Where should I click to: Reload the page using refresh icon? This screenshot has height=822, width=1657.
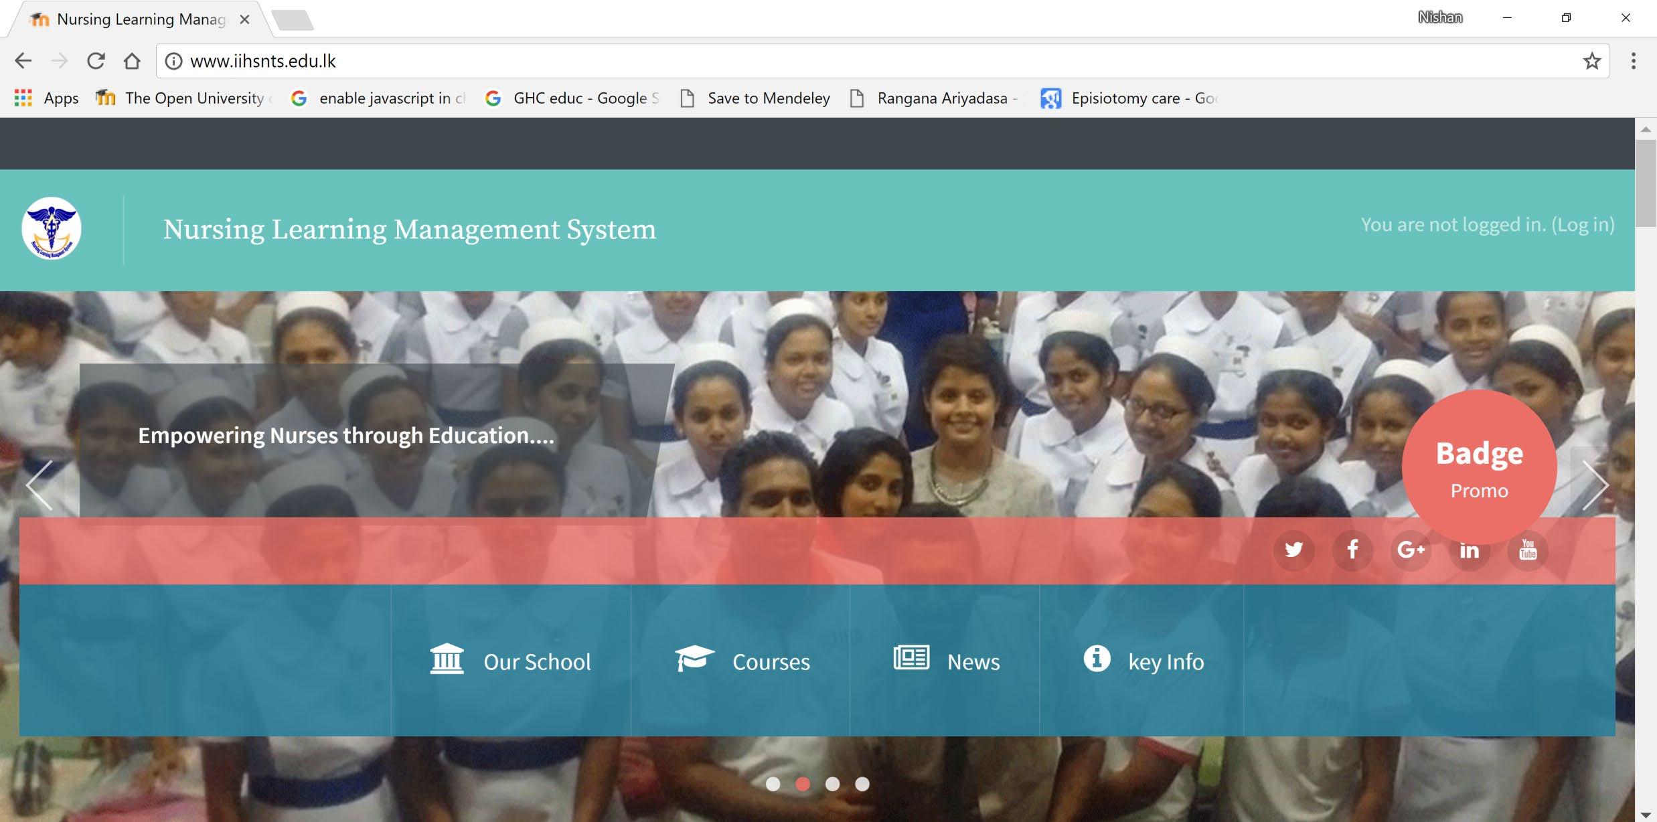pos(96,61)
